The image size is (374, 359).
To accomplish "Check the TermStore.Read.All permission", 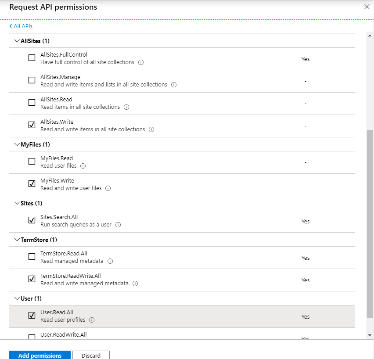I will coord(32,257).
